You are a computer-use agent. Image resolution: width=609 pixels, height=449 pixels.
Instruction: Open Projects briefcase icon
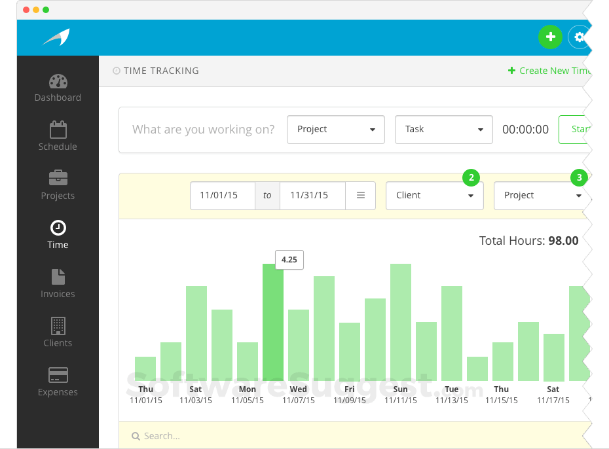[58, 178]
